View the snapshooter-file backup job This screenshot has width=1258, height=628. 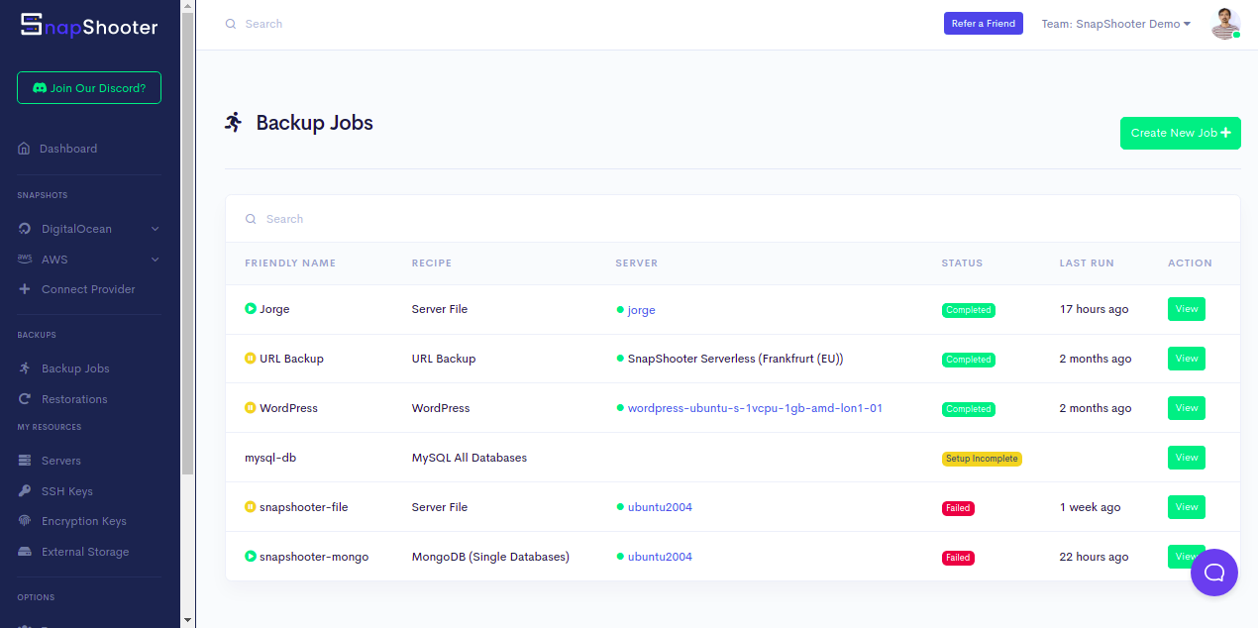(x=1186, y=507)
